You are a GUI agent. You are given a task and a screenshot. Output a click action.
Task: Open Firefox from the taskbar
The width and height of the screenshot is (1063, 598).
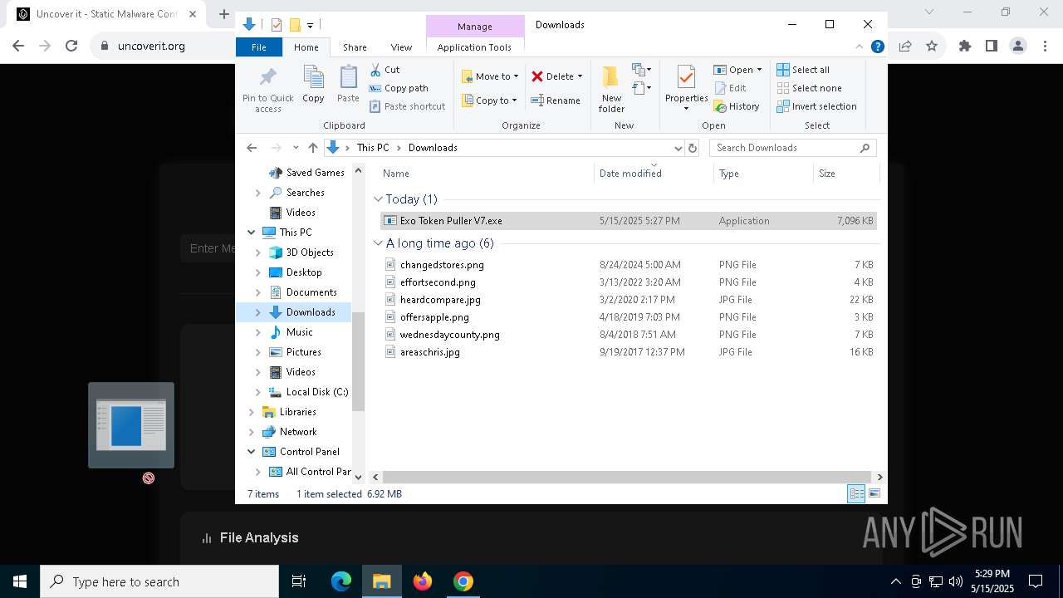(423, 581)
